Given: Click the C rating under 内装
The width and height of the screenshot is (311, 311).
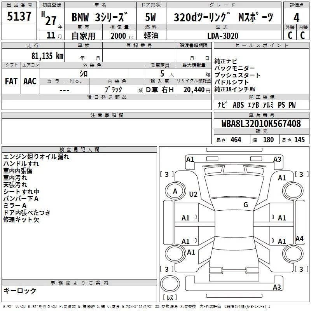Looking at the screenshot, I should (x=302, y=35).
